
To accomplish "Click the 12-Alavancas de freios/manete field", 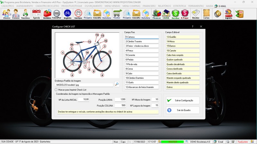I will click(x=142, y=87).
